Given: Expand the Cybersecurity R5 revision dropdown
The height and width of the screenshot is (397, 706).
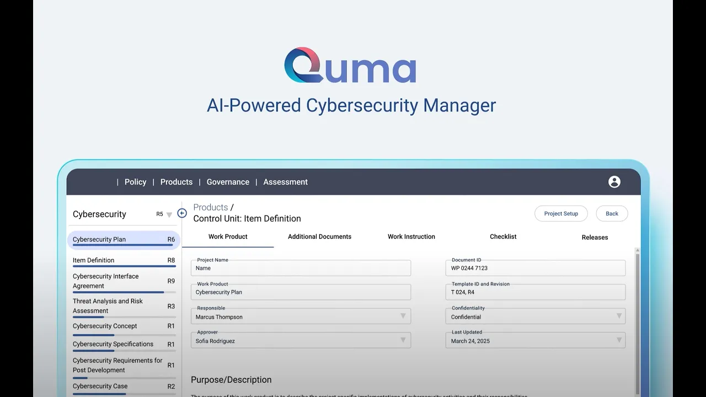Looking at the screenshot, I should coord(169,214).
